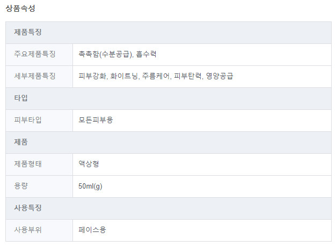Image resolution: width=336 pixels, height=247 pixels.
Task: Click the 사용부위 label cell
Action: pos(39,230)
